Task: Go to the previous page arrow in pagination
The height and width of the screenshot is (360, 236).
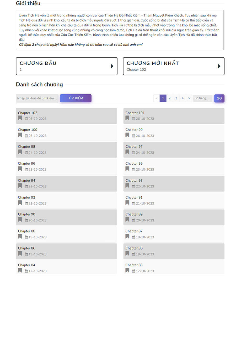Action: [157, 98]
